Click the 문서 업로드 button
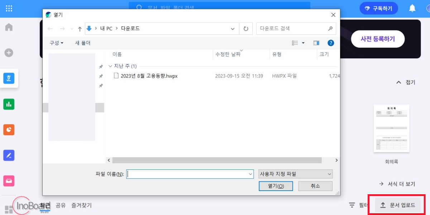Screen dimensions: 430x215 398,205
